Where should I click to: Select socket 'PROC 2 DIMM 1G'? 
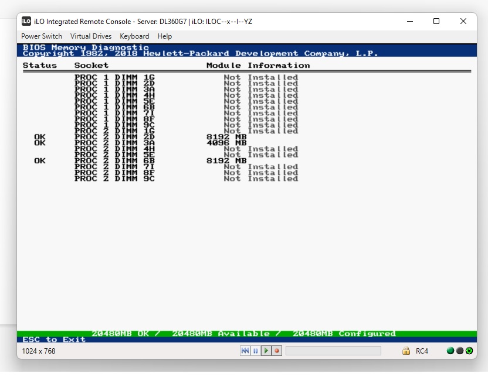pyautogui.click(x=114, y=131)
